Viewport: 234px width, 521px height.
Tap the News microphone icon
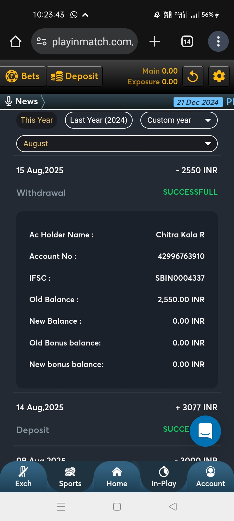click(9, 101)
